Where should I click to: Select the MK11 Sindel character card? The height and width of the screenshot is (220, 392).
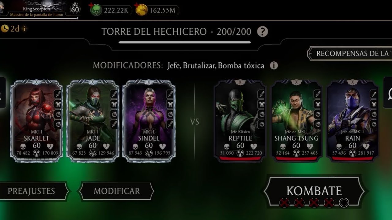click(149, 121)
